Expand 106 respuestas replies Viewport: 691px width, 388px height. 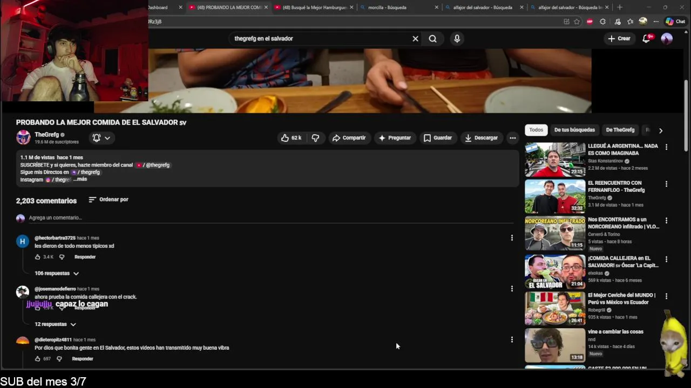(x=57, y=273)
